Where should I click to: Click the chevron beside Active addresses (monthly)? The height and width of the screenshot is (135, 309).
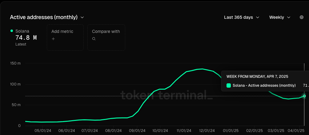pyautogui.click(x=82, y=17)
